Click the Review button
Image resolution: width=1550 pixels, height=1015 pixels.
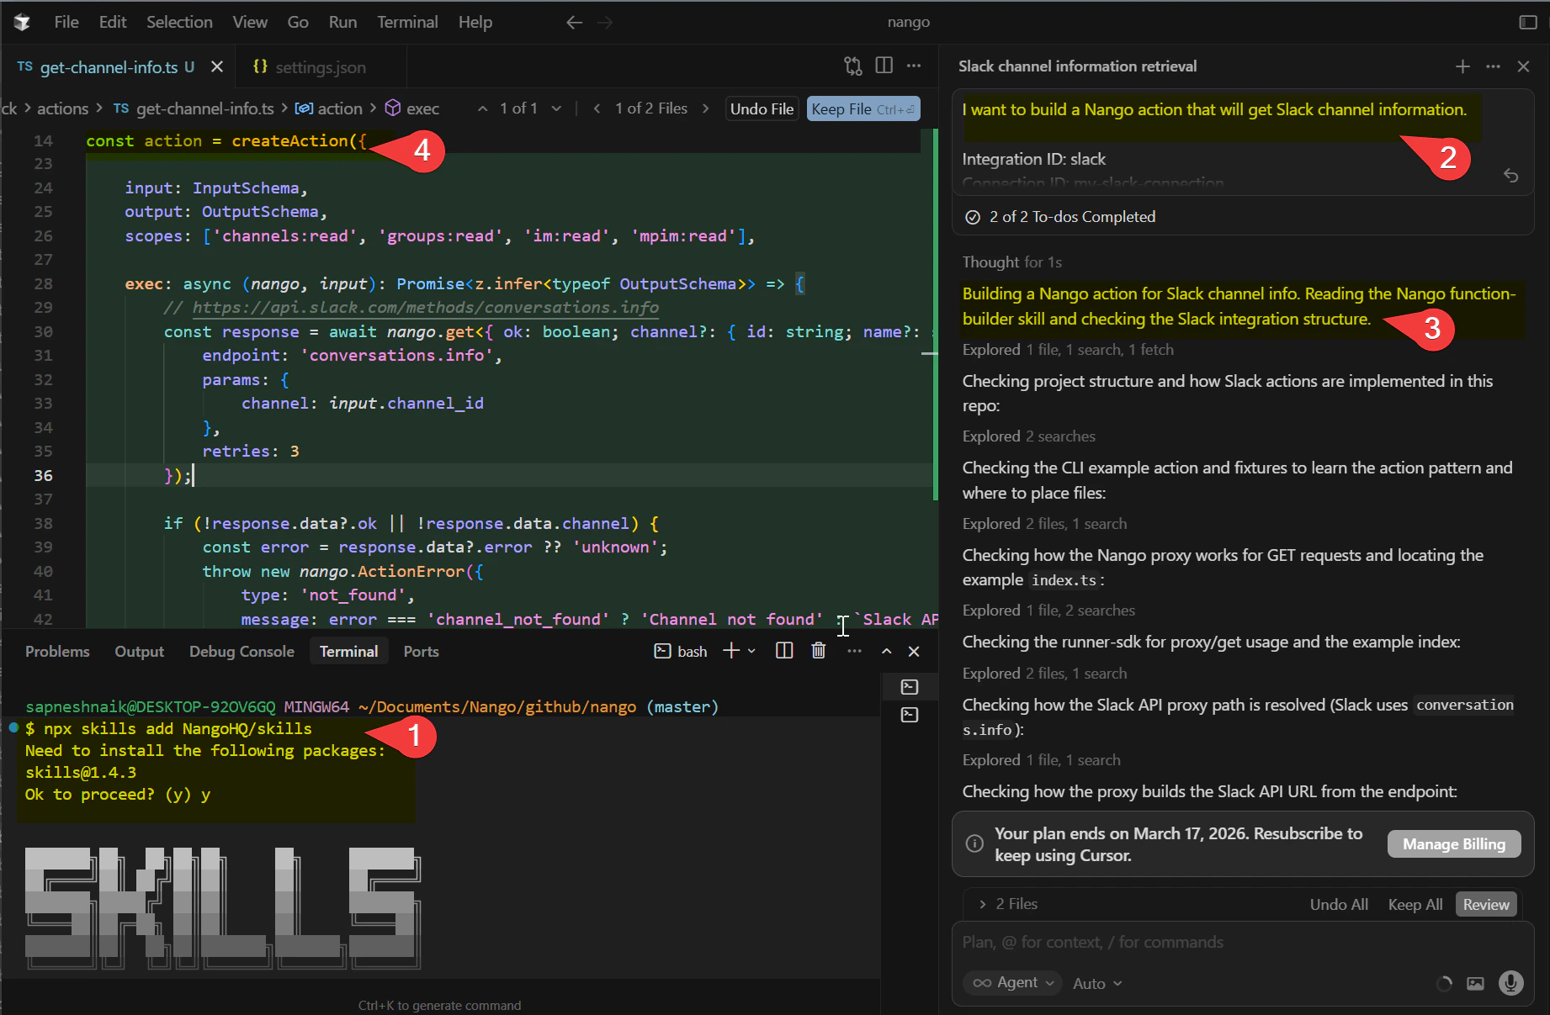(x=1486, y=904)
